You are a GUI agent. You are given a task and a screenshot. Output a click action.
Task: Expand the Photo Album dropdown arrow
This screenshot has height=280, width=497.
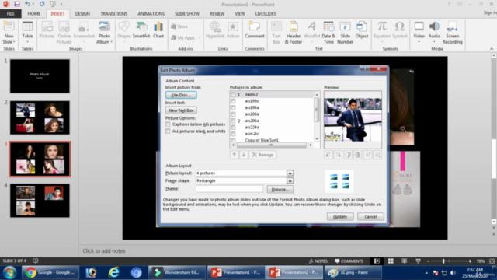pyautogui.click(x=111, y=42)
